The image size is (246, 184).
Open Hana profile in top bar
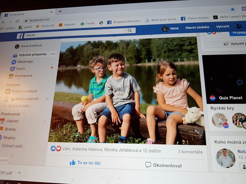(x=170, y=28)
